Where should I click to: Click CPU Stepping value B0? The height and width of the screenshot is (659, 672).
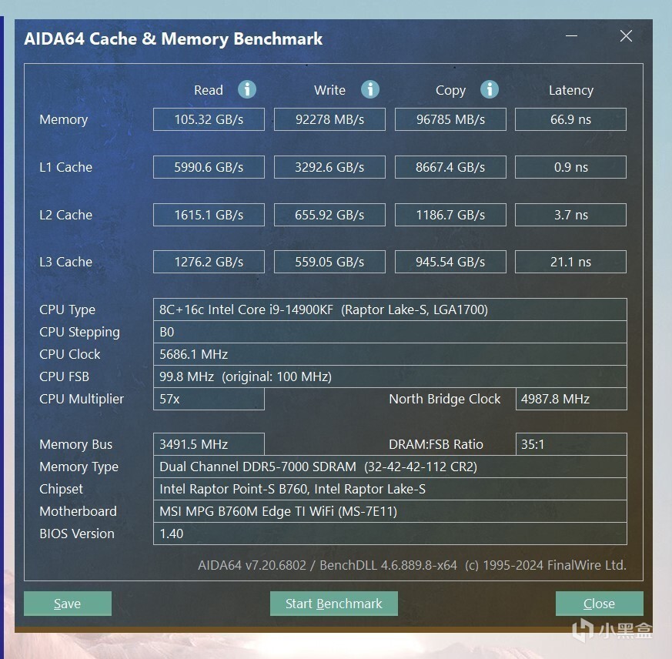(390, 332)
